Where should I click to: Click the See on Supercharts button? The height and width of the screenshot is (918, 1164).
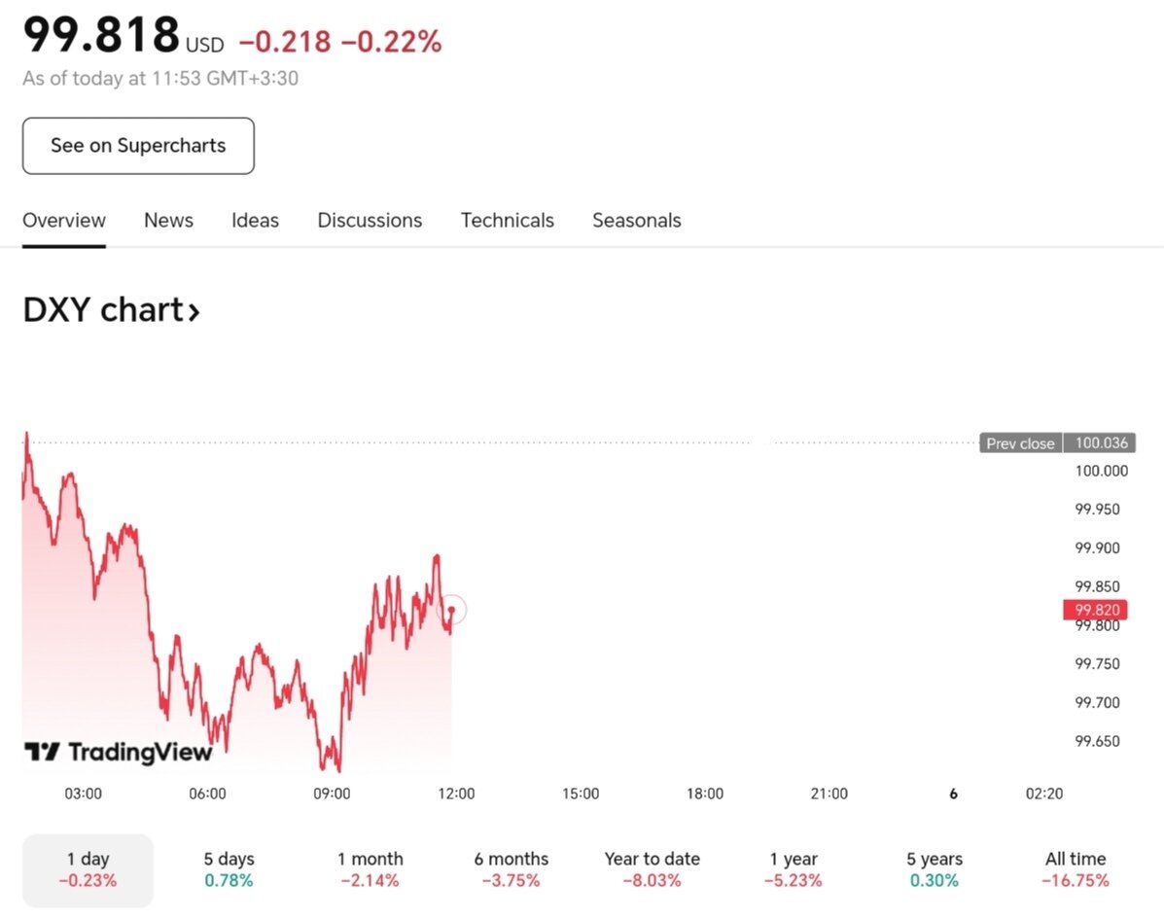[x=138, y=146]
